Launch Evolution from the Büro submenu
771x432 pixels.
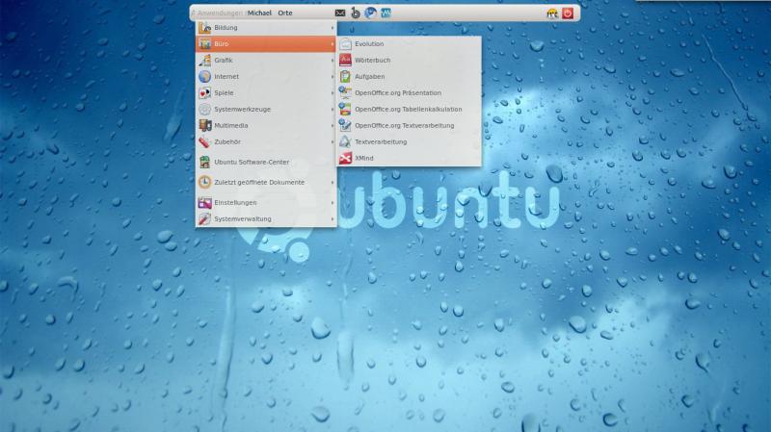pyautogui.click(x=409, y=44)
